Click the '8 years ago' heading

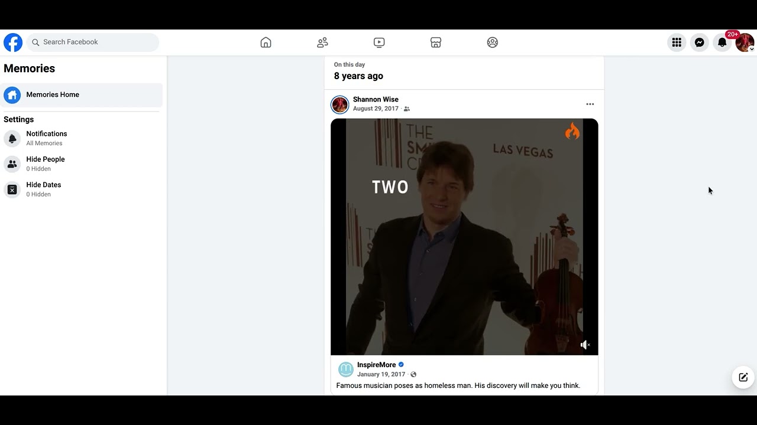[x=358, y=76]
